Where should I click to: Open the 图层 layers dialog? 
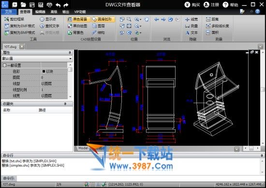tap(98, 26)
